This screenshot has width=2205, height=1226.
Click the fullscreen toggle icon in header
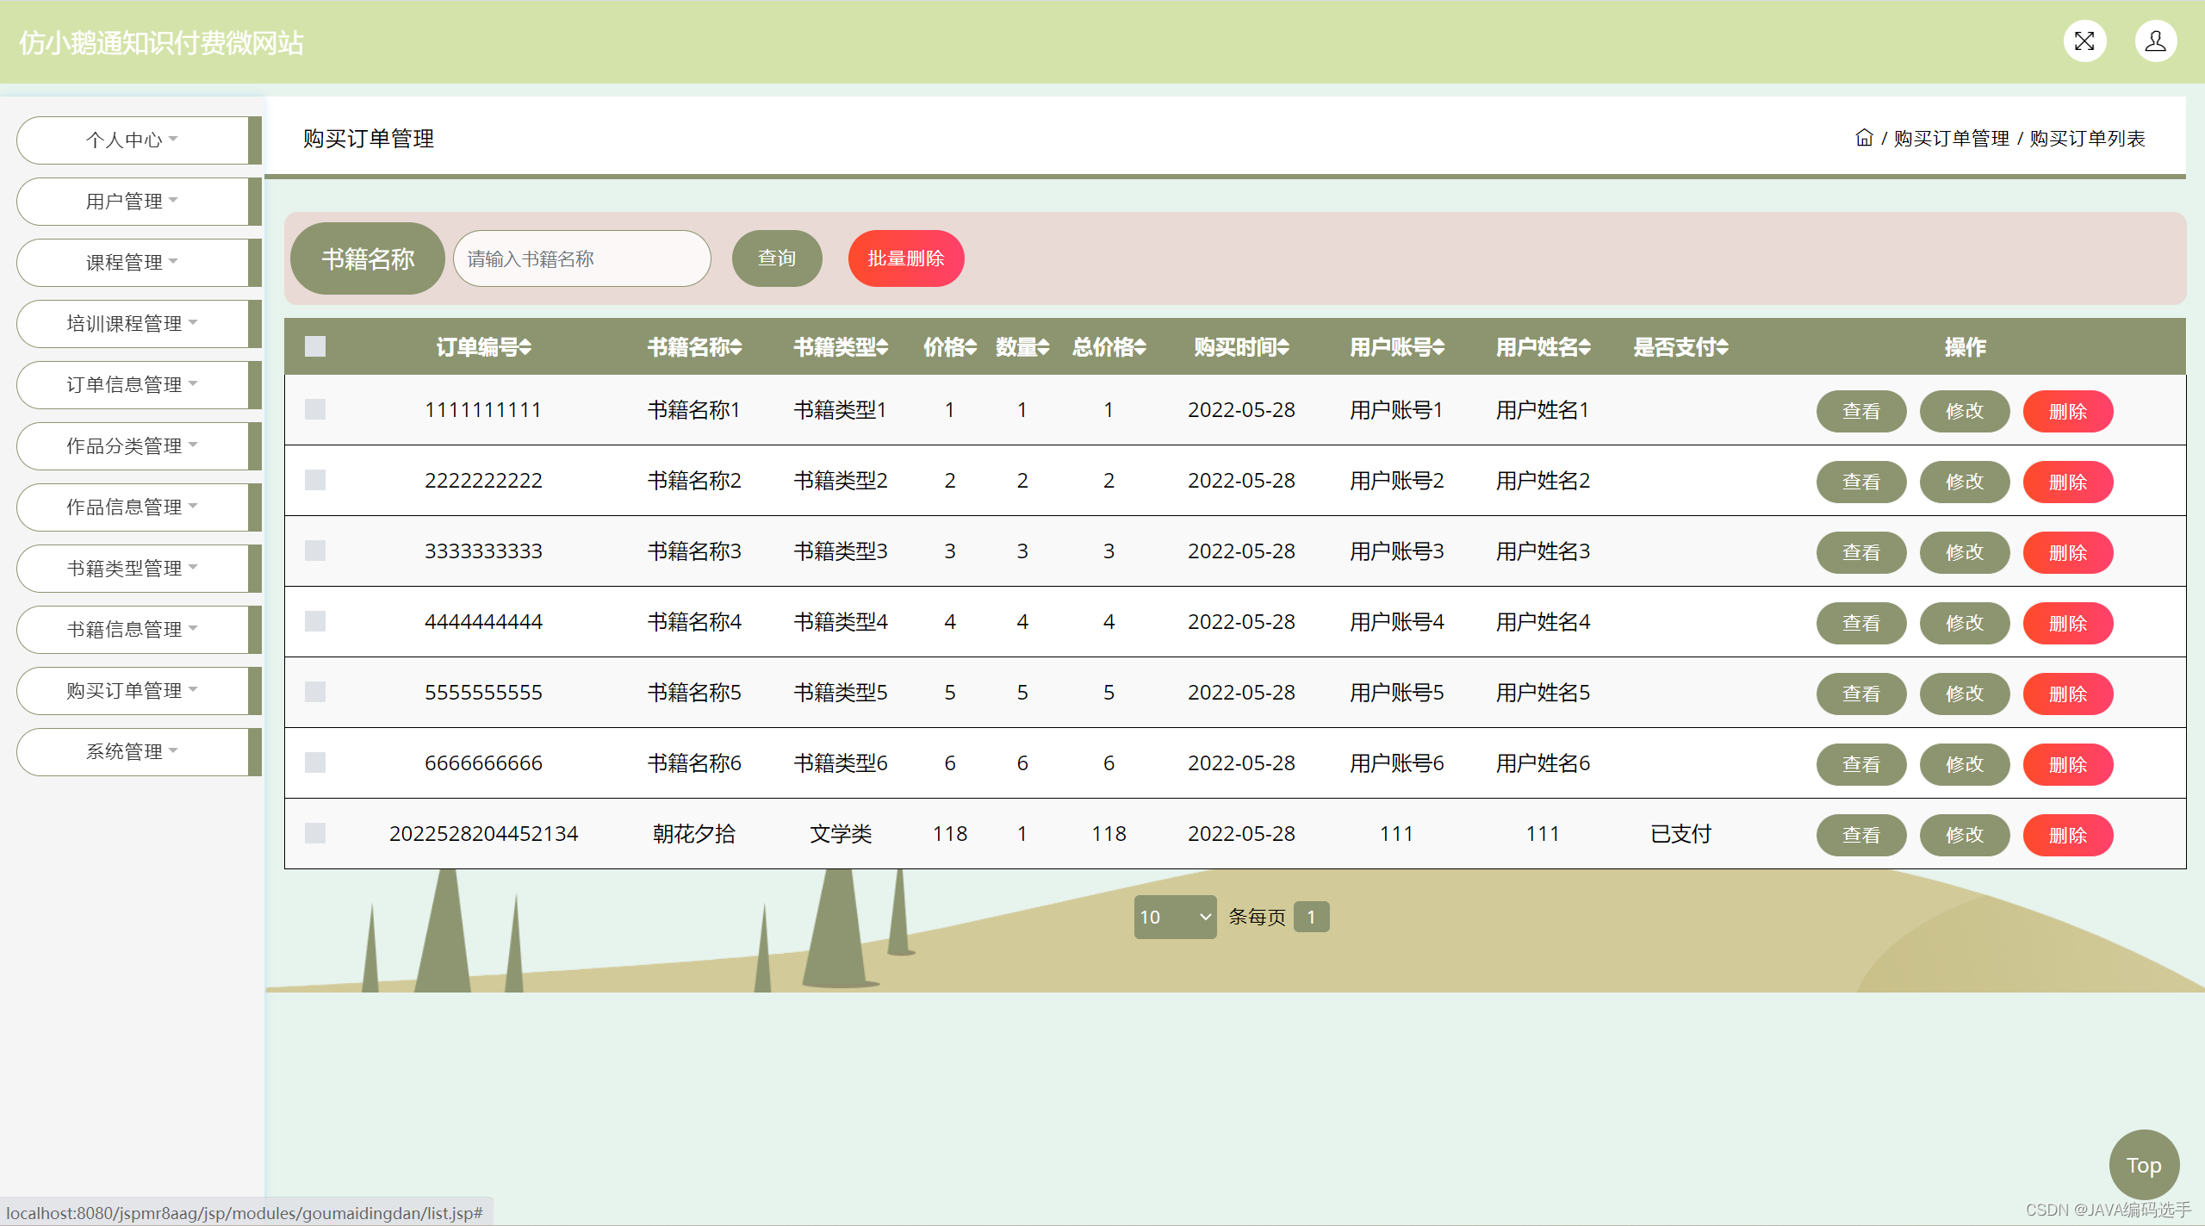click(2084, 41)
